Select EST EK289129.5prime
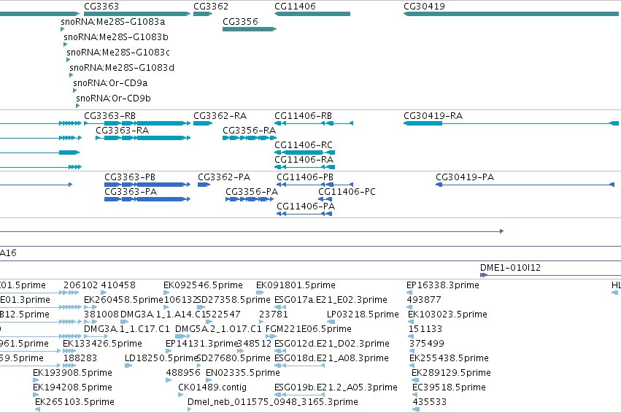Viewport: 621px width, 413px height. pos(451,373)
